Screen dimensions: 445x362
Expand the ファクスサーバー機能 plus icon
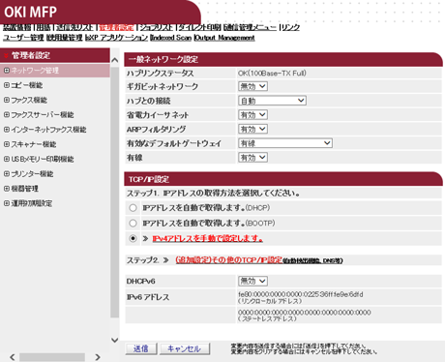tap(7, 114)
